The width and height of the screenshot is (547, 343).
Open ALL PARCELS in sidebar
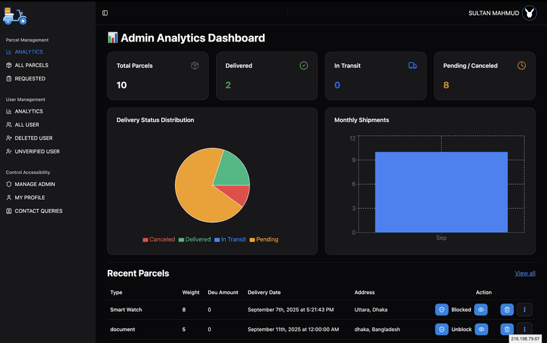coord(31,65)
